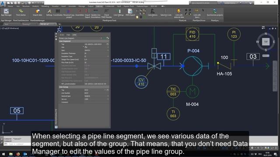Viewport: 280px width, 157px height.
Task: Click Link with Specs tool
Action: tap(197, 14)
